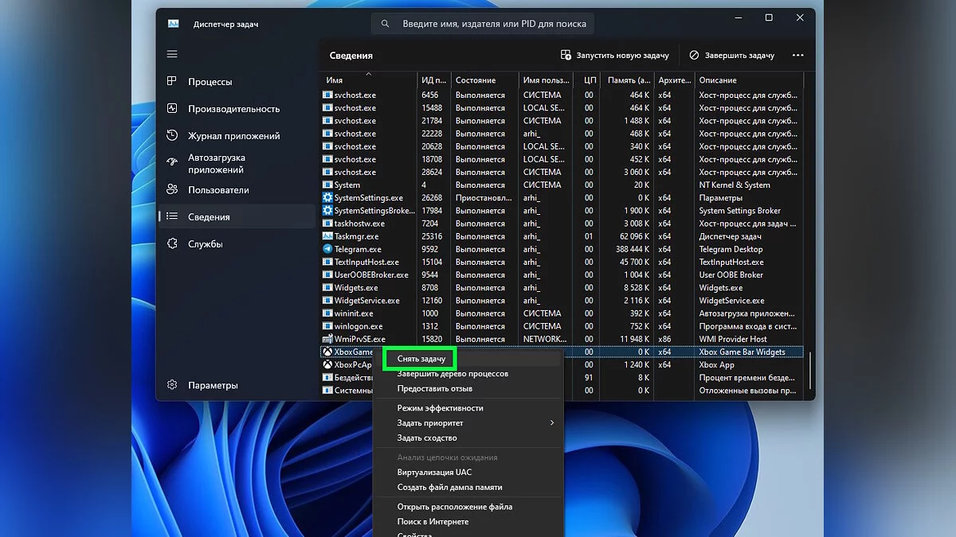Sort by the Имя column header

point(335,80)
